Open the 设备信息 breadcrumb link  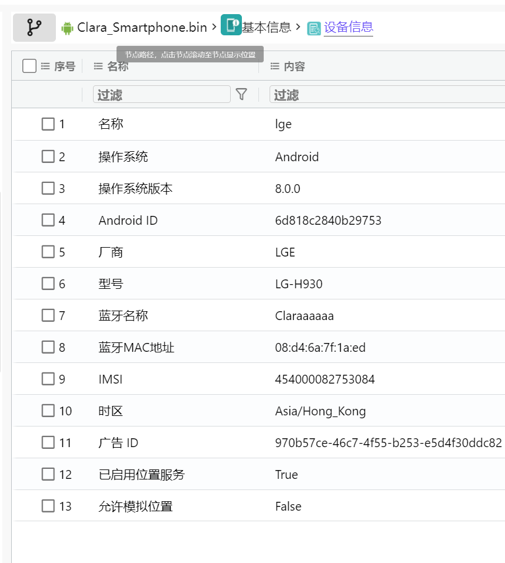coord(348,28)
